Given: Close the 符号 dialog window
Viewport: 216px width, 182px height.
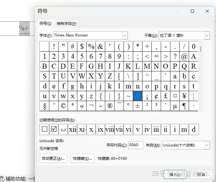Looking at the screenshot, I should (x=207, y=11).
